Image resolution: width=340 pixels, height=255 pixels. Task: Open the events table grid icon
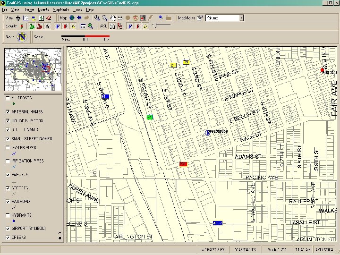point(83,26)
